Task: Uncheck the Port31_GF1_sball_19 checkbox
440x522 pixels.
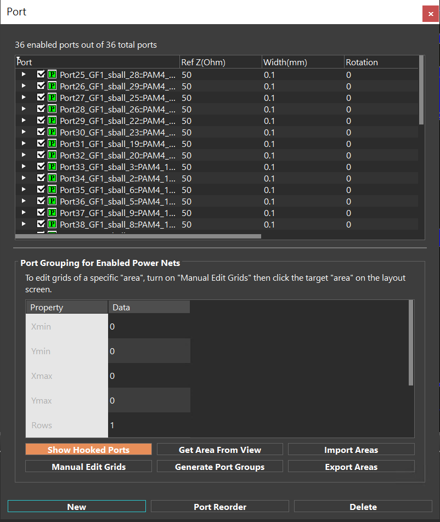Action: point(41,143)
